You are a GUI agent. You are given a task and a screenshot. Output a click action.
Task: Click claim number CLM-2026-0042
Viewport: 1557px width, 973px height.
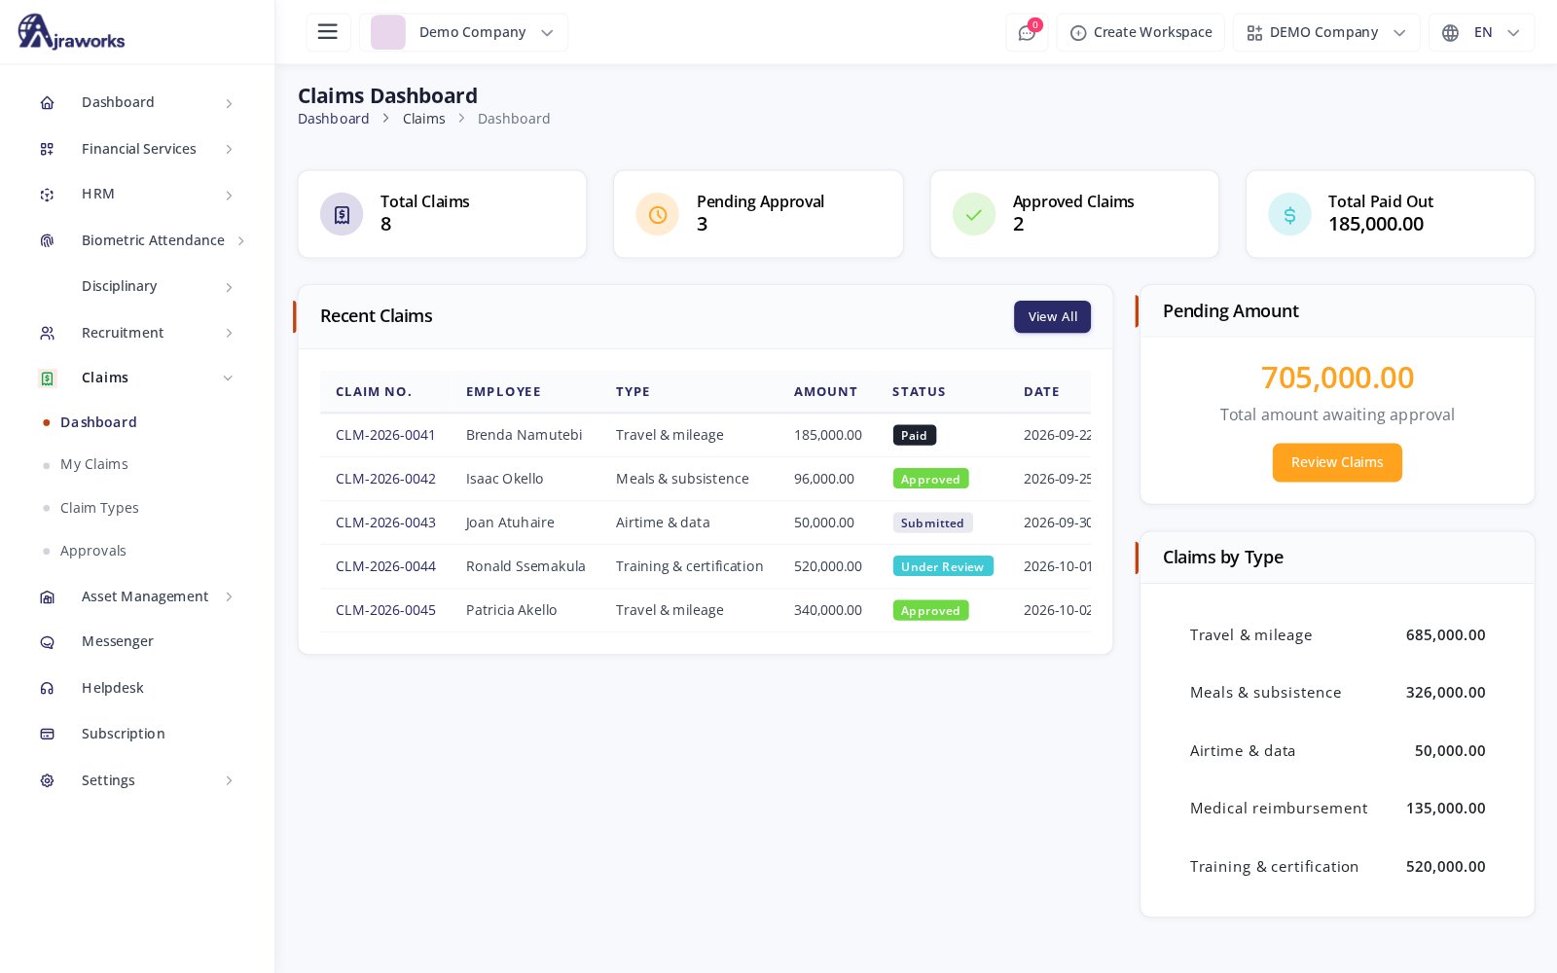tap(385, 479)
